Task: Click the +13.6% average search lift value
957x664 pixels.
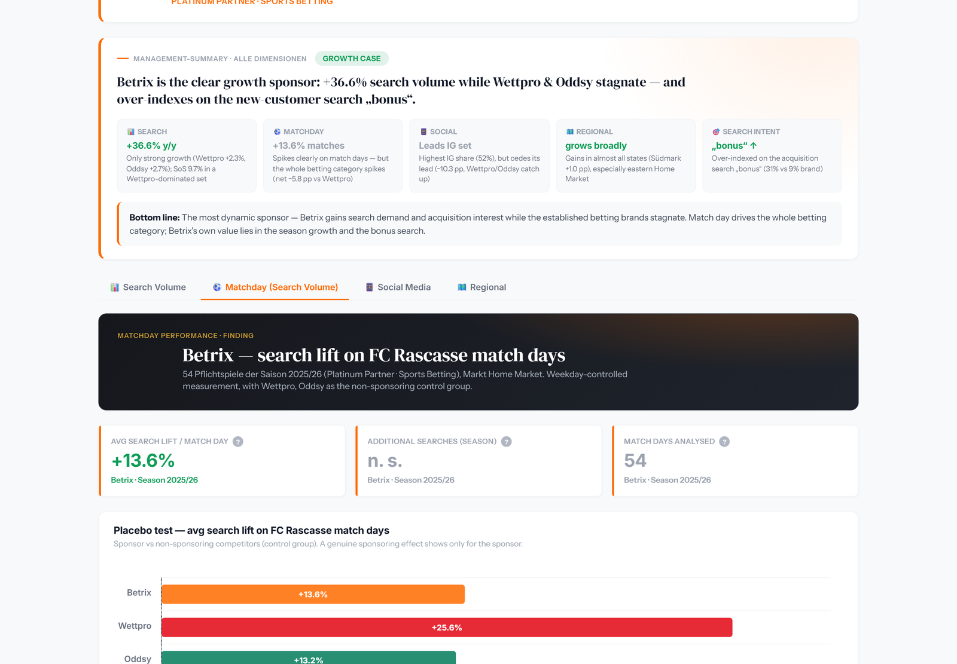Action: (143, 461)
